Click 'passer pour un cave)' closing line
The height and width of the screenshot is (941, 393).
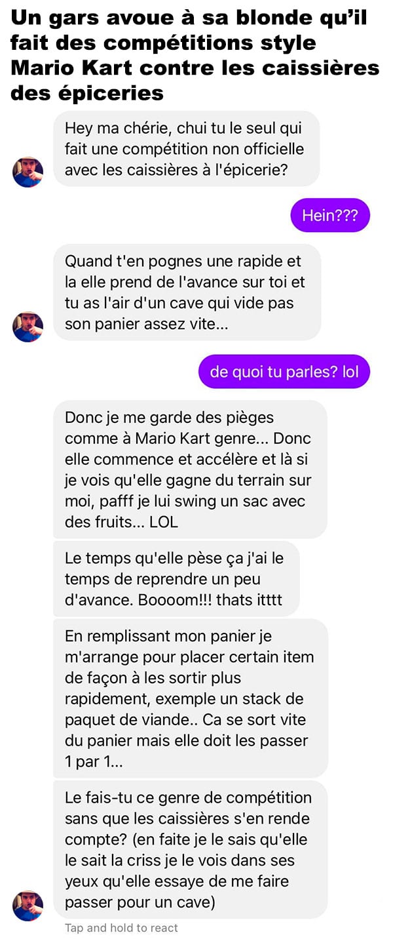tap(140, 902)
